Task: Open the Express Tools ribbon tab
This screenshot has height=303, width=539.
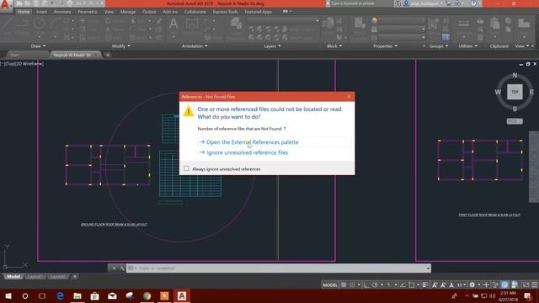Action: (x=225, y=12)
